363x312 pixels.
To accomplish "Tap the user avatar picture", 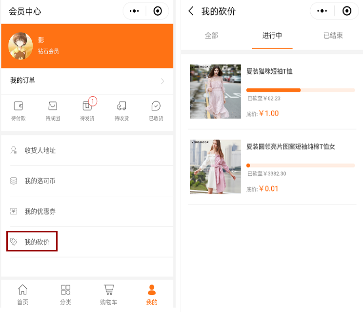I will click(x=20, y=46).
